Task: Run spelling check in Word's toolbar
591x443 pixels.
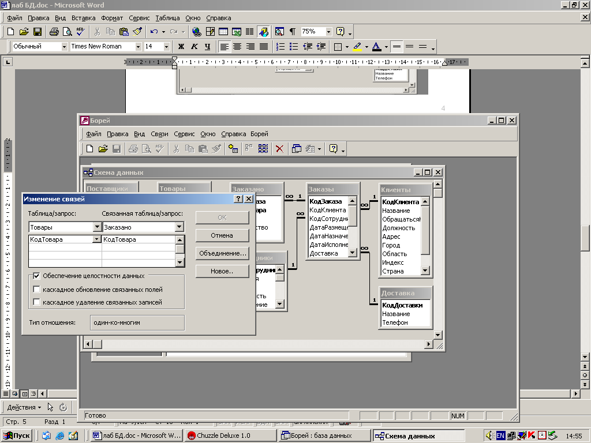Action: 80,32
